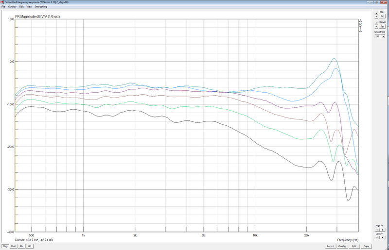Switch to M+P view
This screenshot has height=250, width=389.
pyautogui.click(x=14, y=246)
